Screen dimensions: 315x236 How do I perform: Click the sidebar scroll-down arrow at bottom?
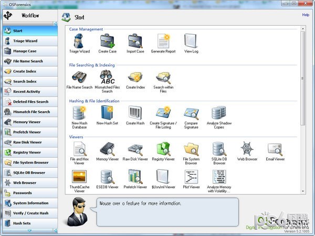[29, 231]
